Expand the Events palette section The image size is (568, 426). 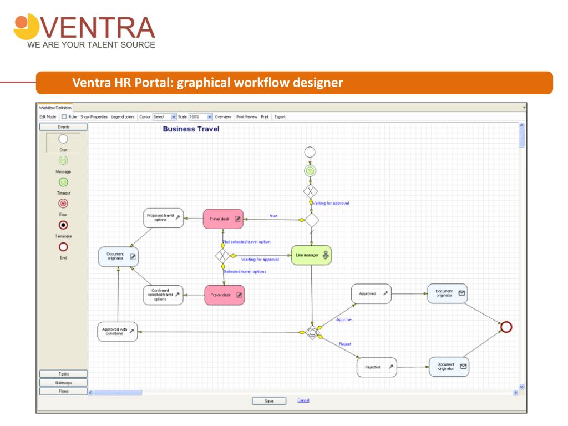(x=63, y=127)
